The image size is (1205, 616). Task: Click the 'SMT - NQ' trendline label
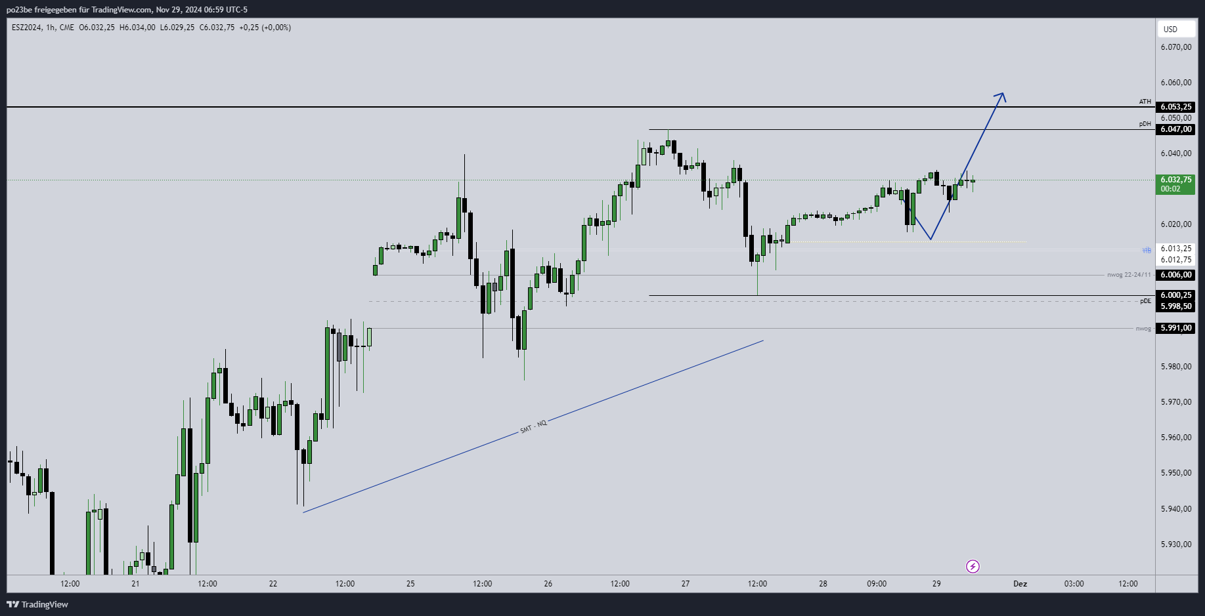coord(533,427)
